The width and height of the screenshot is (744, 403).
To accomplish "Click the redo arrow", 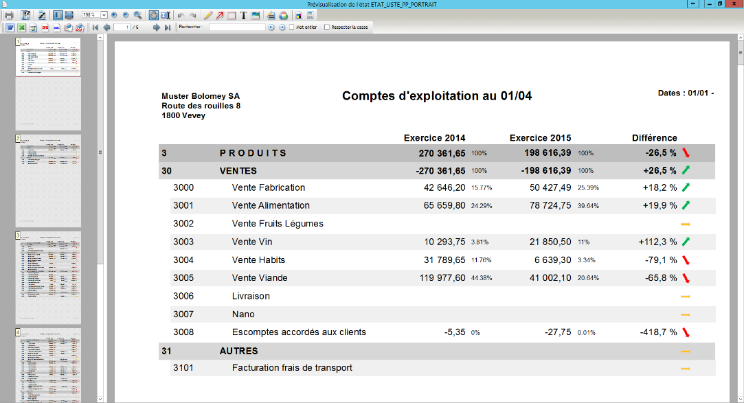I will point(192,15).
